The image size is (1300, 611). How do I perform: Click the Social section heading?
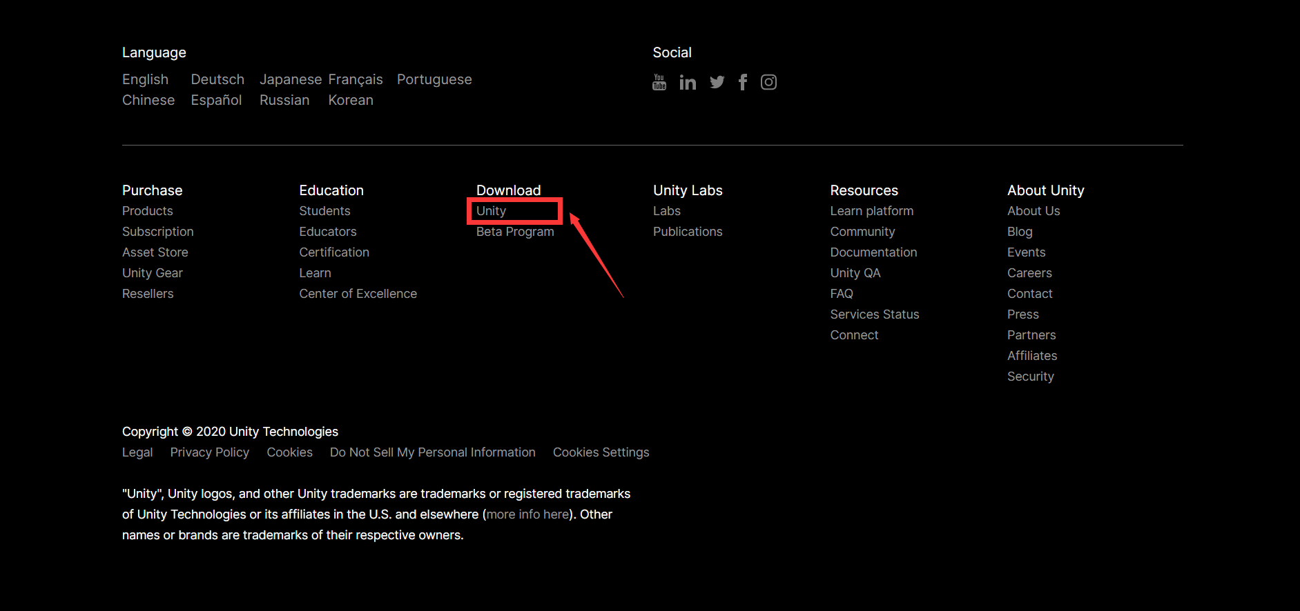pos(672,52)
